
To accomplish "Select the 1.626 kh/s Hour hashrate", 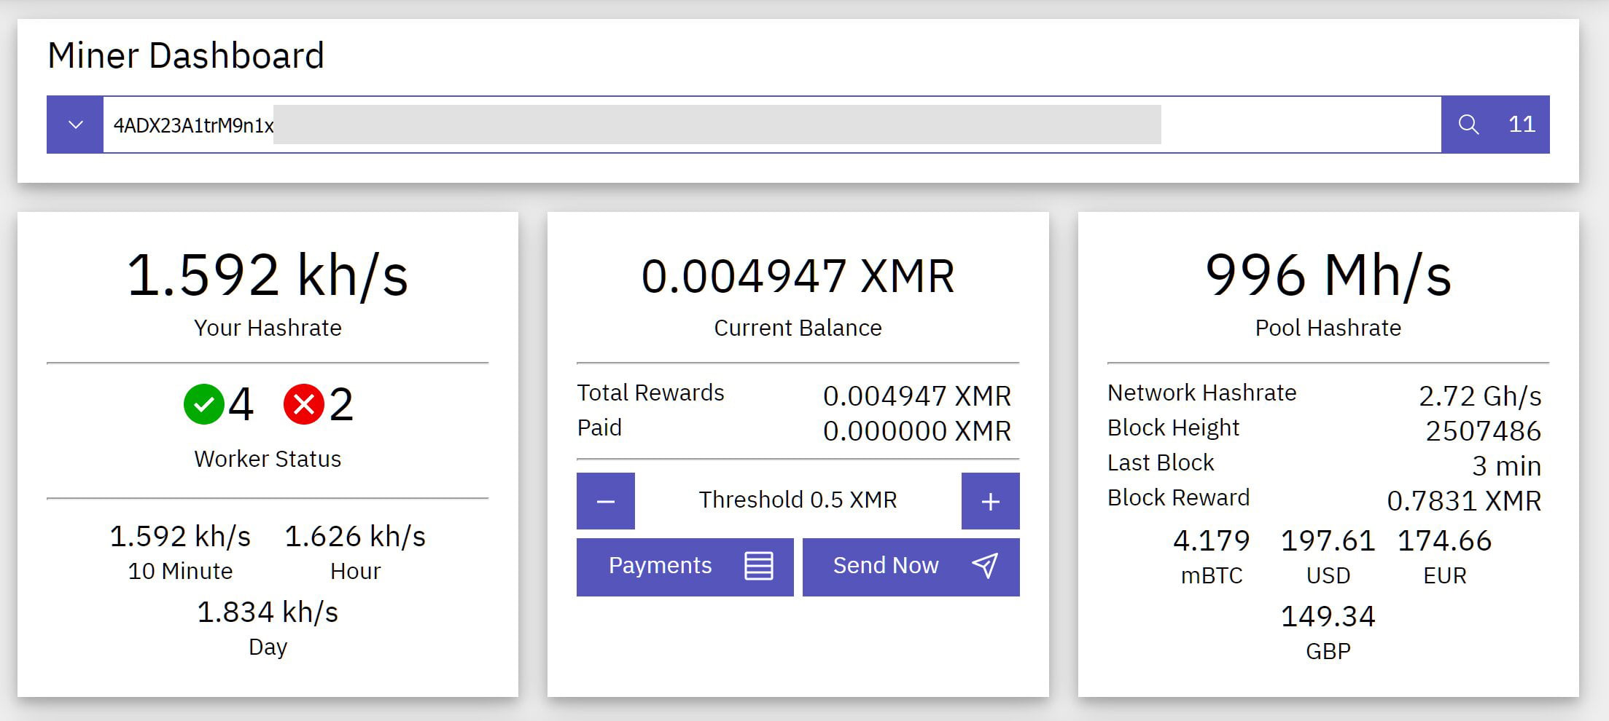I will click(x=355, y=537).
